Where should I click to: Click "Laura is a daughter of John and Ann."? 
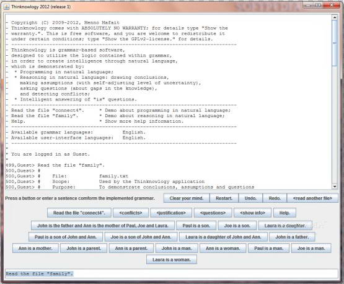pos(223,237)
